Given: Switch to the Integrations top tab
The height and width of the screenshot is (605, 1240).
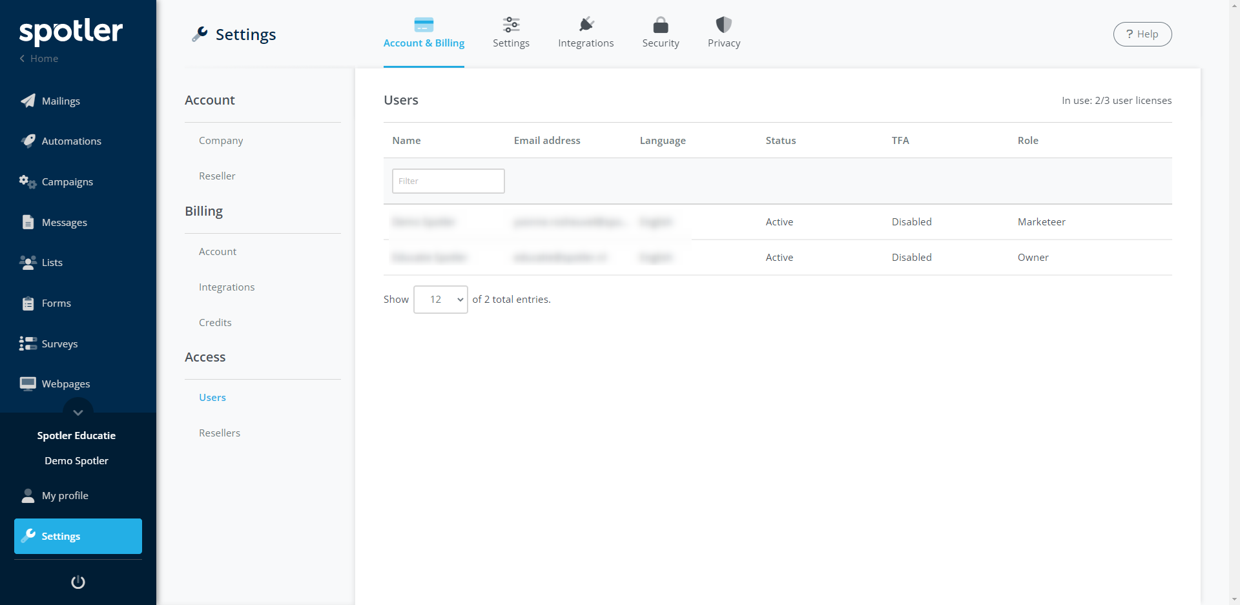Looking at the screenshot, I should point(586,34).
